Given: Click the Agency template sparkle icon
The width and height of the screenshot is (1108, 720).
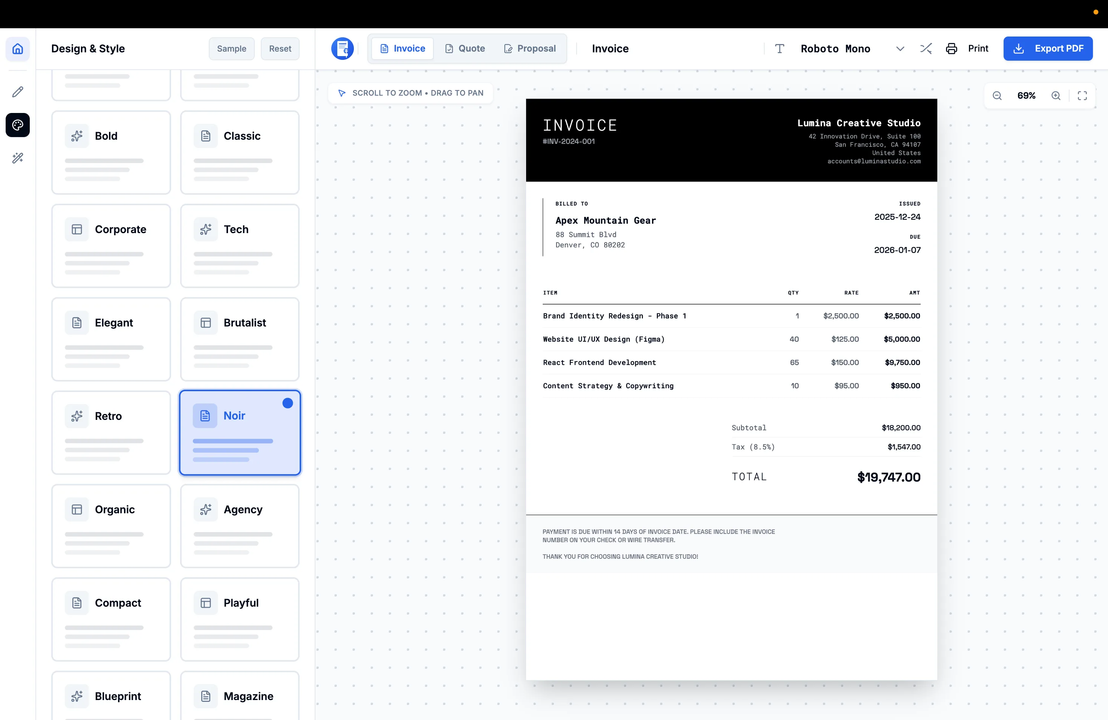Looking at the screenshot, I should tap(206, 509).
